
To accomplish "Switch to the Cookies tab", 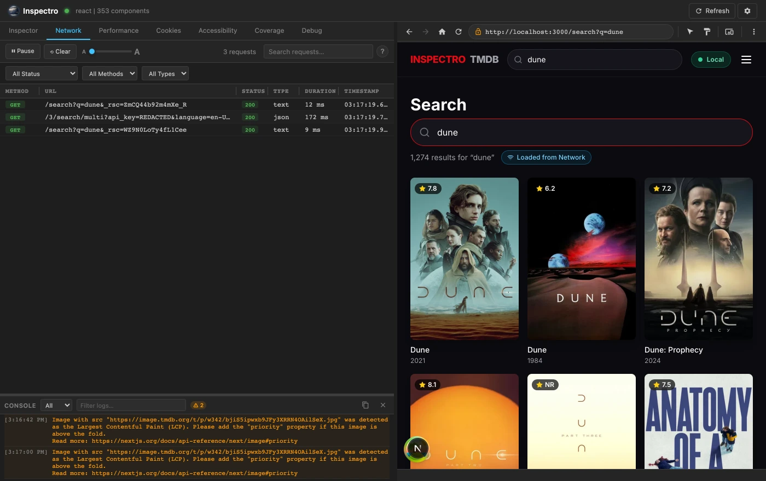I will coord(169,31).
